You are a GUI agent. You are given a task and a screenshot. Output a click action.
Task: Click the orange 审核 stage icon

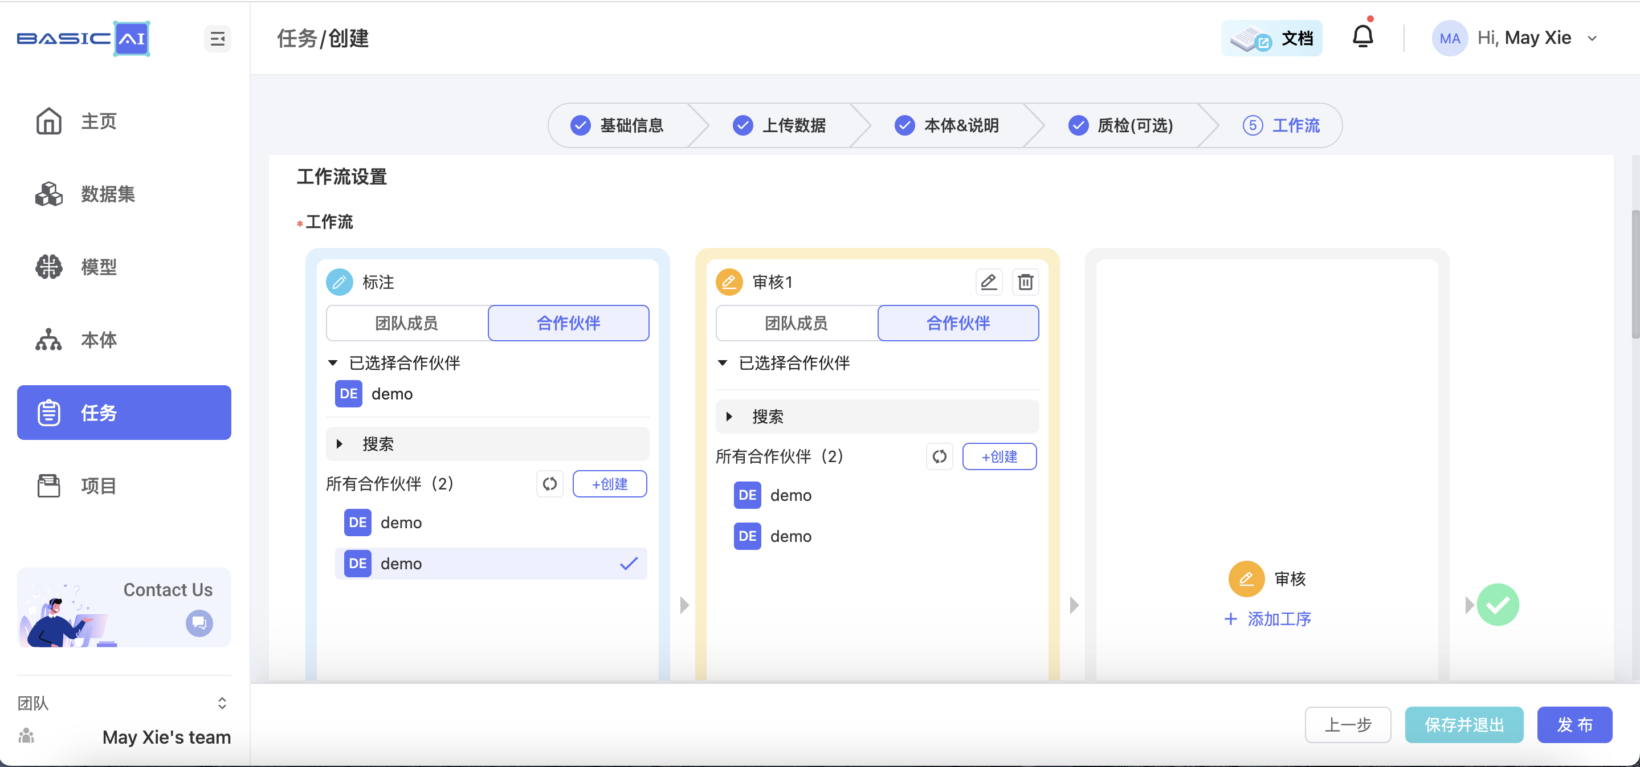point(1247,578)
